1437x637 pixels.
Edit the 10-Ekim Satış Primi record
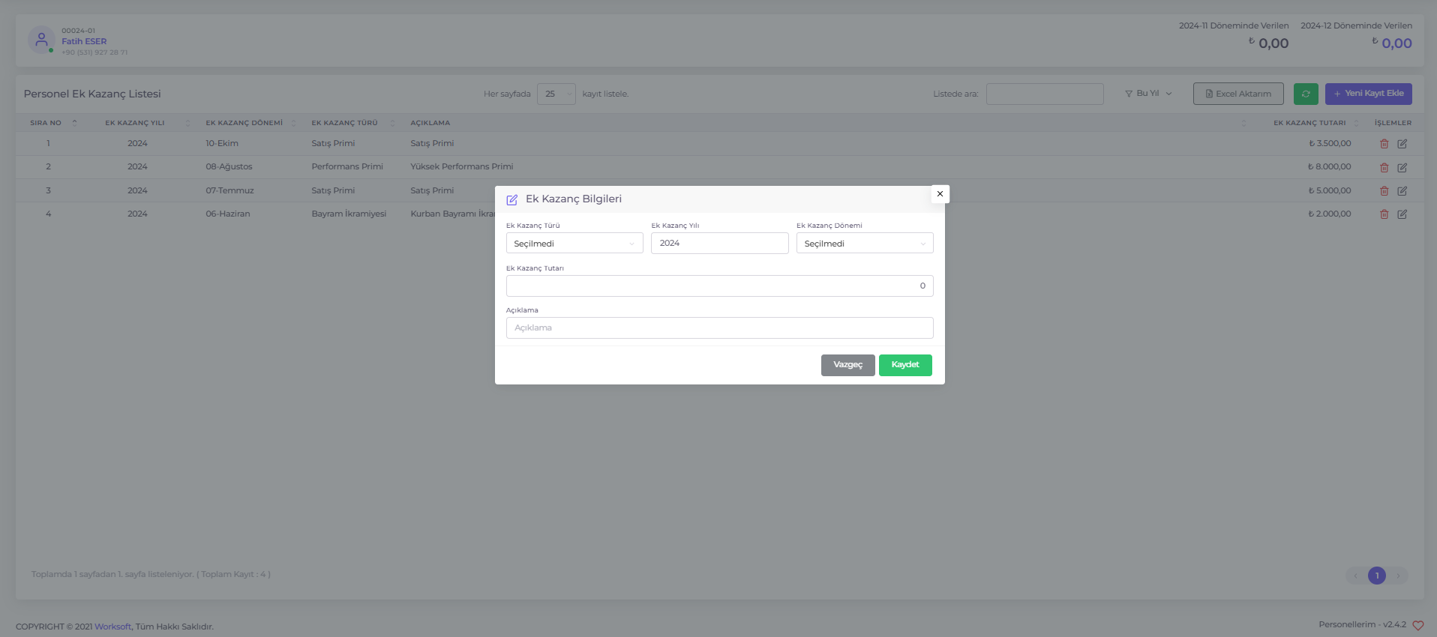coord(1402,144)
